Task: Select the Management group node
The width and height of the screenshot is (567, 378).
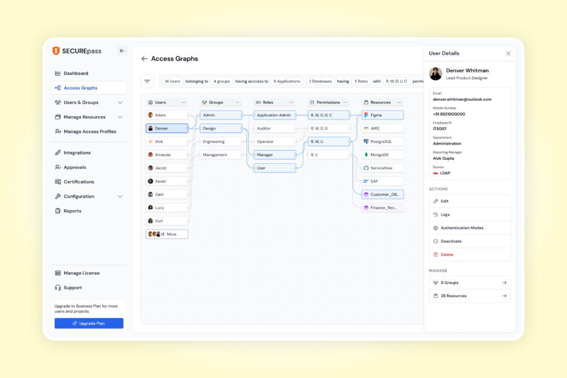Action: pos(221,154)
